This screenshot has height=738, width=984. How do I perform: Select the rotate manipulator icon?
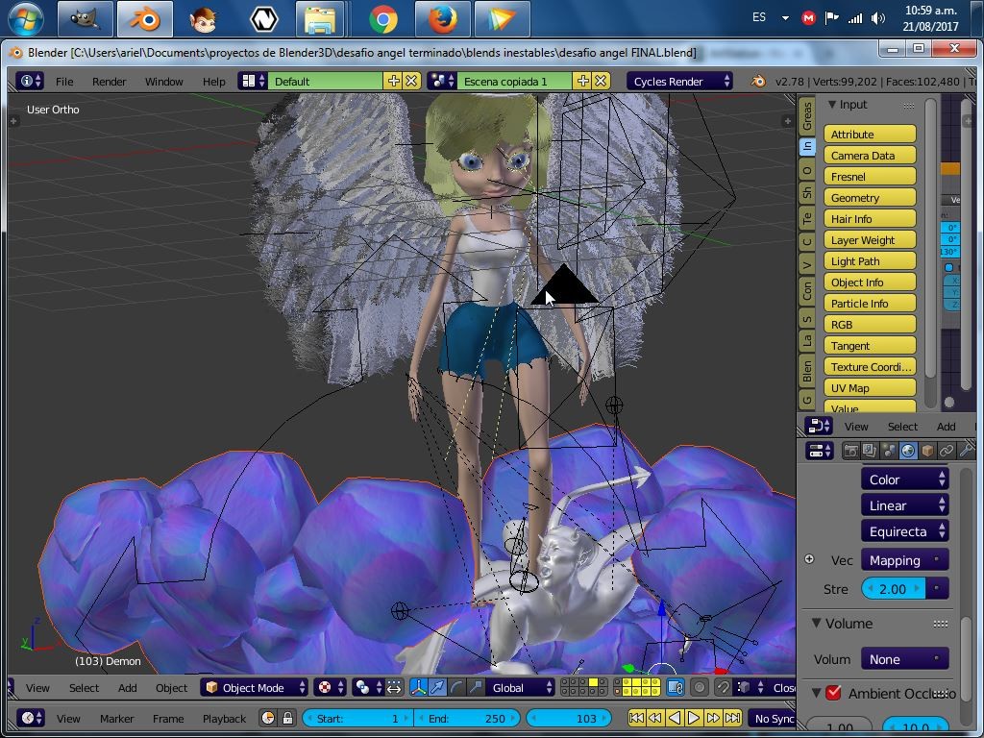click(x=455, y=688)
